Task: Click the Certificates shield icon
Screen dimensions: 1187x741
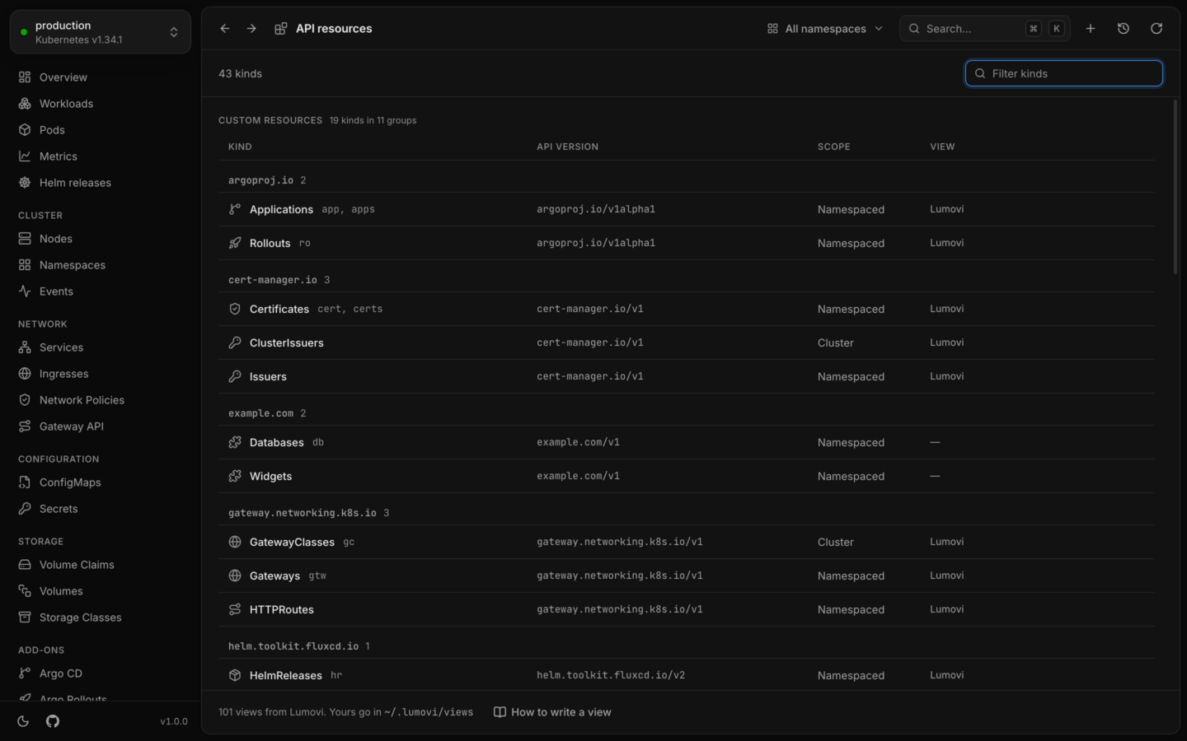Action: point(235,309)
